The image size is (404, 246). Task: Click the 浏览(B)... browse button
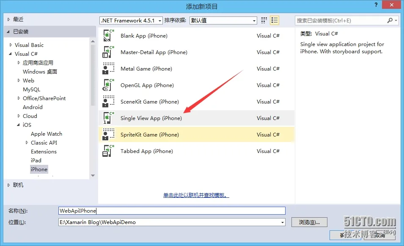coord(309,222)
